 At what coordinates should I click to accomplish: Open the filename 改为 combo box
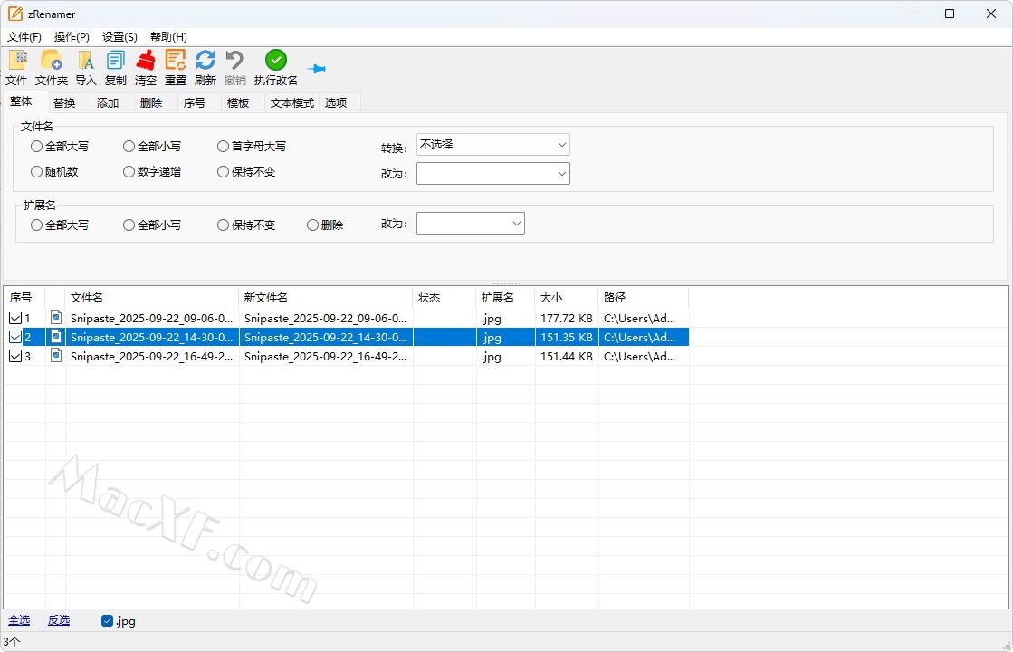(x=492, y=173)
